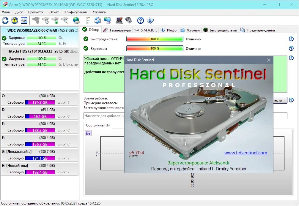
Task: Visit the www.hdsentinel.com link
Action: pyautogui.click(x=246, y=153)
